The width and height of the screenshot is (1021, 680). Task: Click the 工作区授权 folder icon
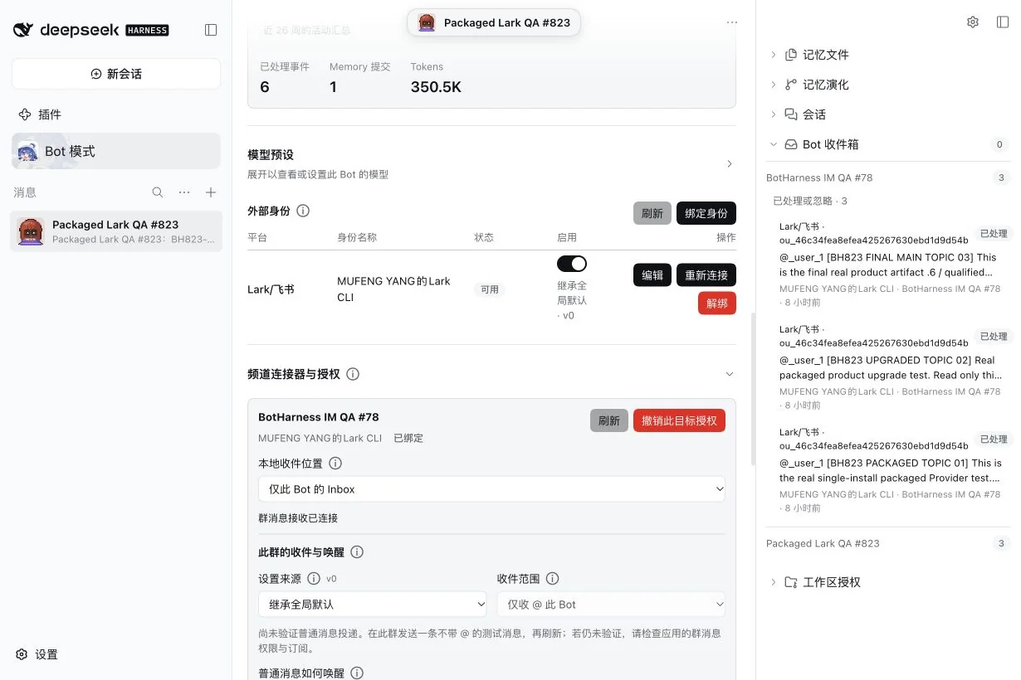pos(791,582)
